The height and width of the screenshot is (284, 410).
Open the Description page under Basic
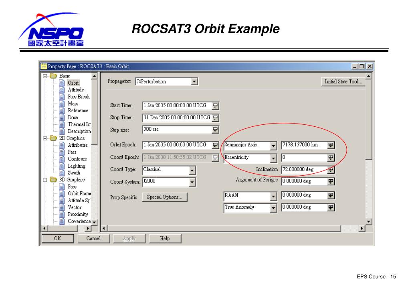(x=79, y=131)
